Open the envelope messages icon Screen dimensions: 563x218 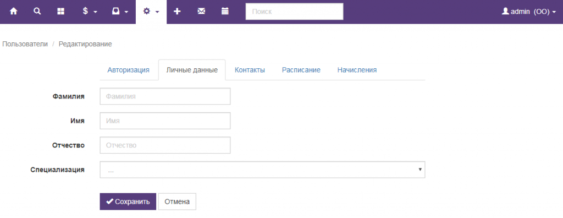coord(201,12)
